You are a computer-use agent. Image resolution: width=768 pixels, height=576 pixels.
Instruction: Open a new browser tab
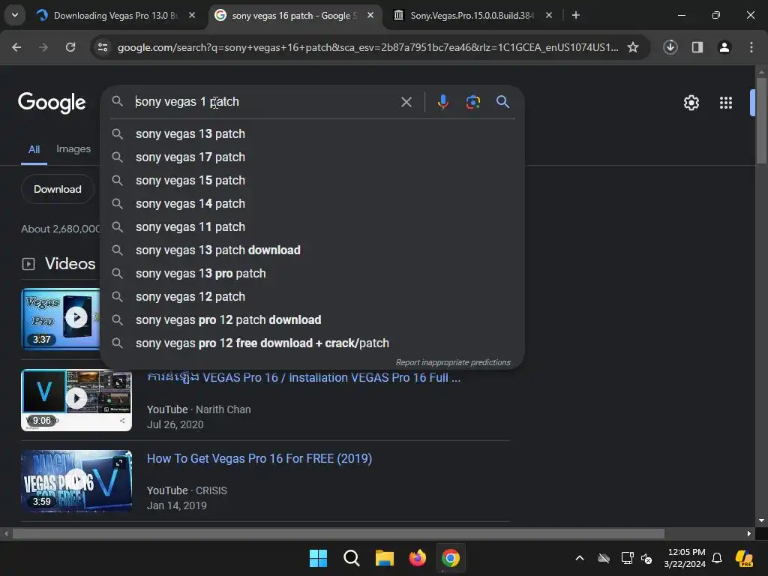pyautogui.click(x=576, y=15)
